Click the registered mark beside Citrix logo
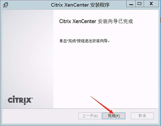Image resolution: width=161 pixels, height=126 pixels. click(32, 98)
